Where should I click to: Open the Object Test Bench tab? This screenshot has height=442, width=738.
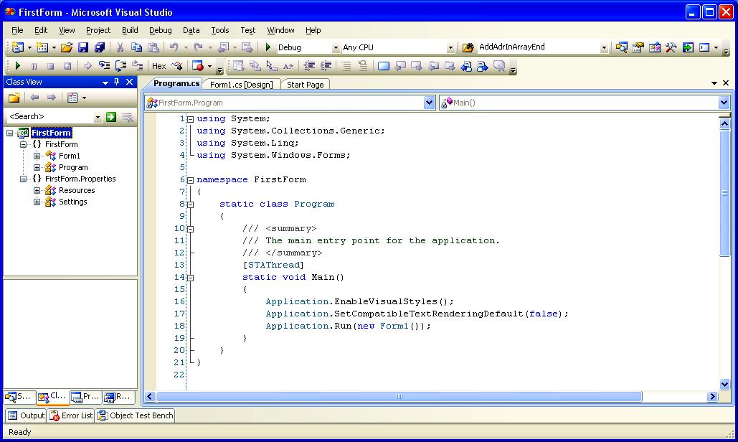[x=136, y=415]
